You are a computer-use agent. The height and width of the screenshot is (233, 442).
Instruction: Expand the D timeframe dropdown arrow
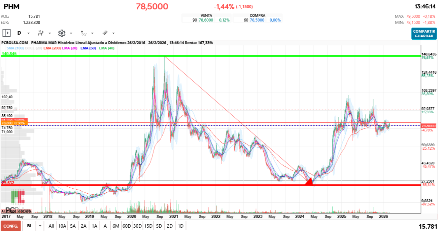pos(29,33)
